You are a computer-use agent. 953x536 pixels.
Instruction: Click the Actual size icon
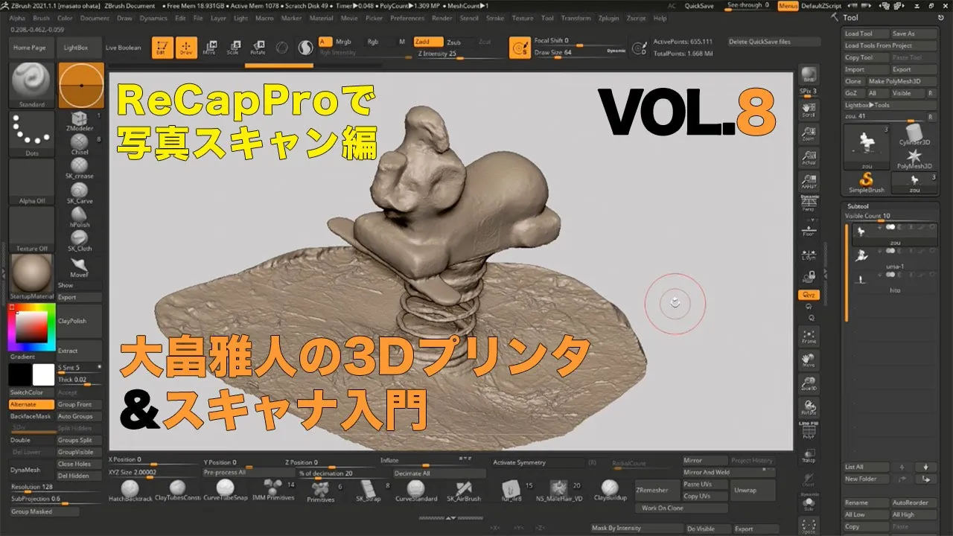(x=808, y=156)
